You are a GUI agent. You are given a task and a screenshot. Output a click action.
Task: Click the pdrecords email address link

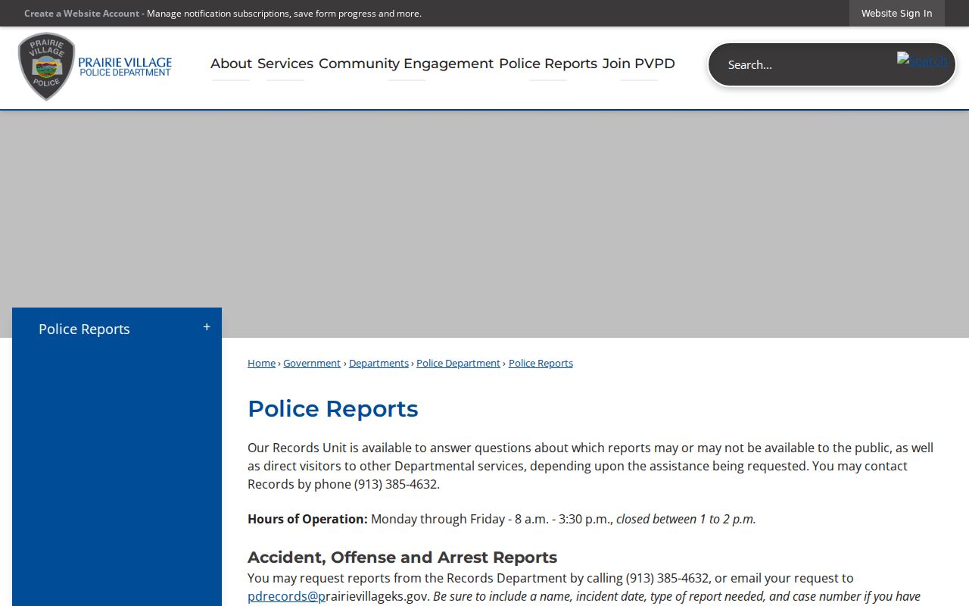point(286,596)
